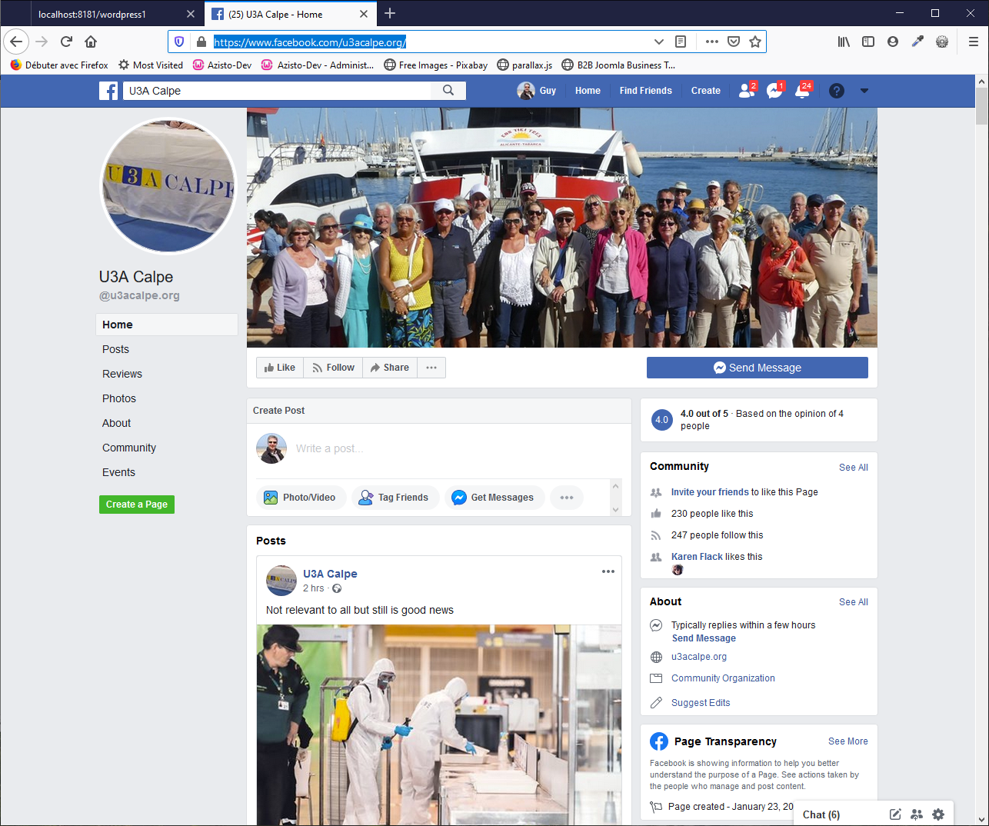Select Photos in left page menu
Viewport: 989px width, 826px height.
point(119,398)
